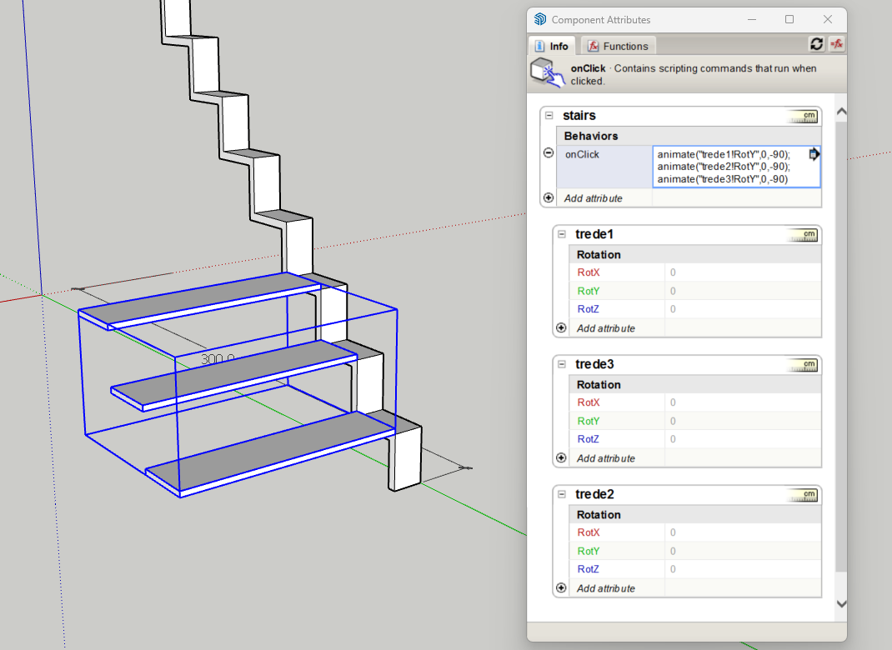Image resolution: width=892 pixels, height=650 pixels.
Task: Add attribute to trede1
Action: 605,328
